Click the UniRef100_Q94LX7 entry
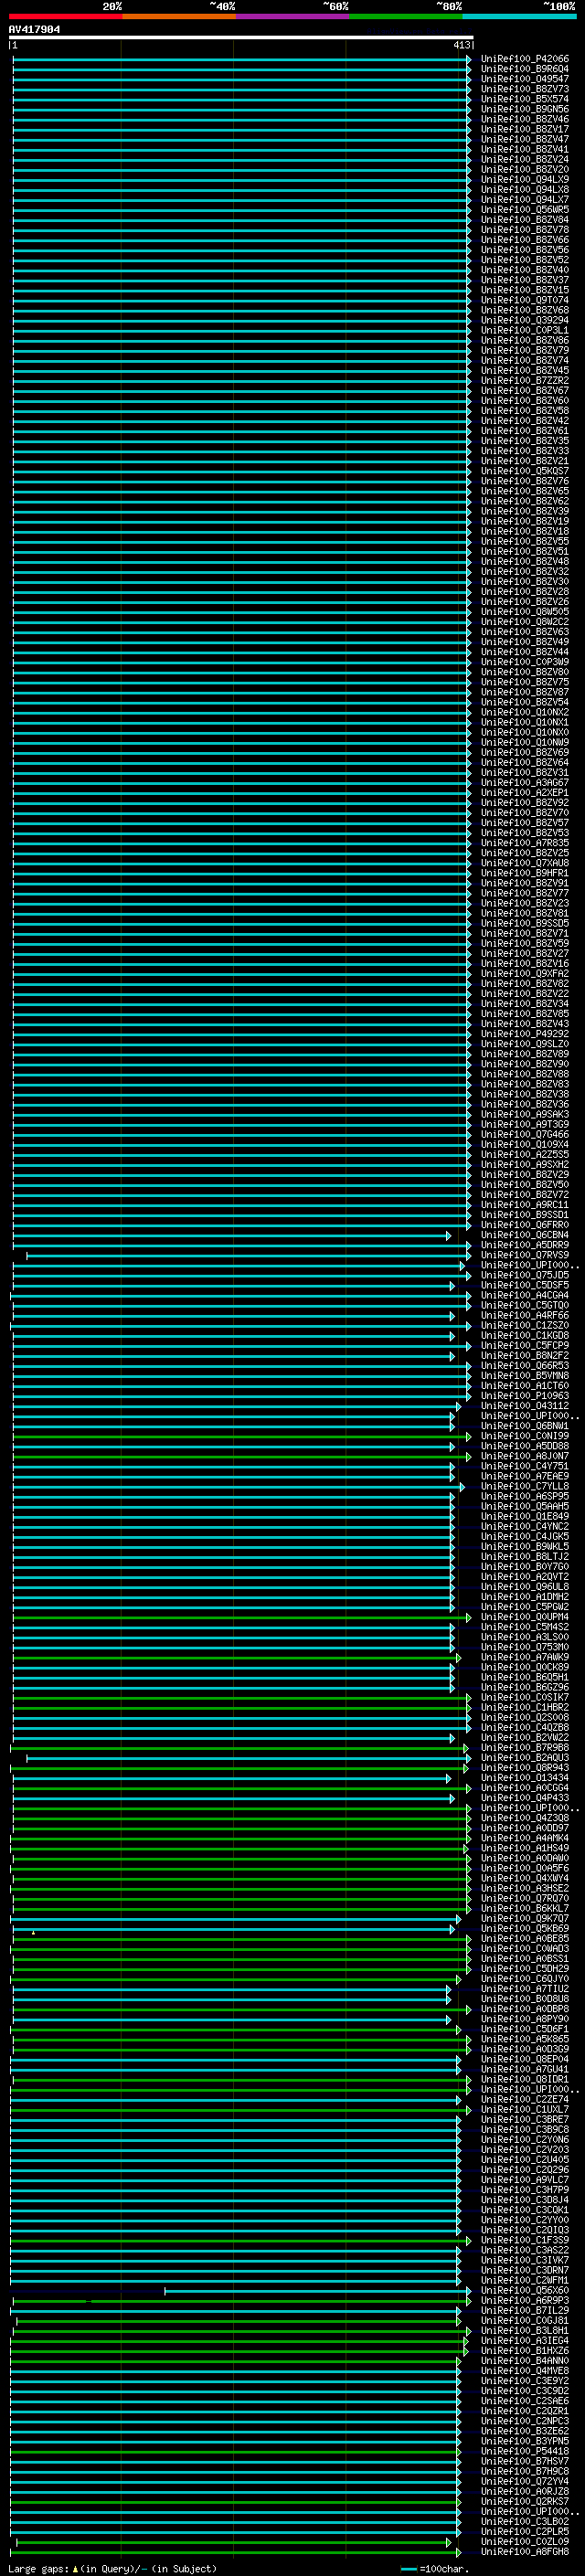Viewport: 585px width, 2576px height. [x=524, y=200]
